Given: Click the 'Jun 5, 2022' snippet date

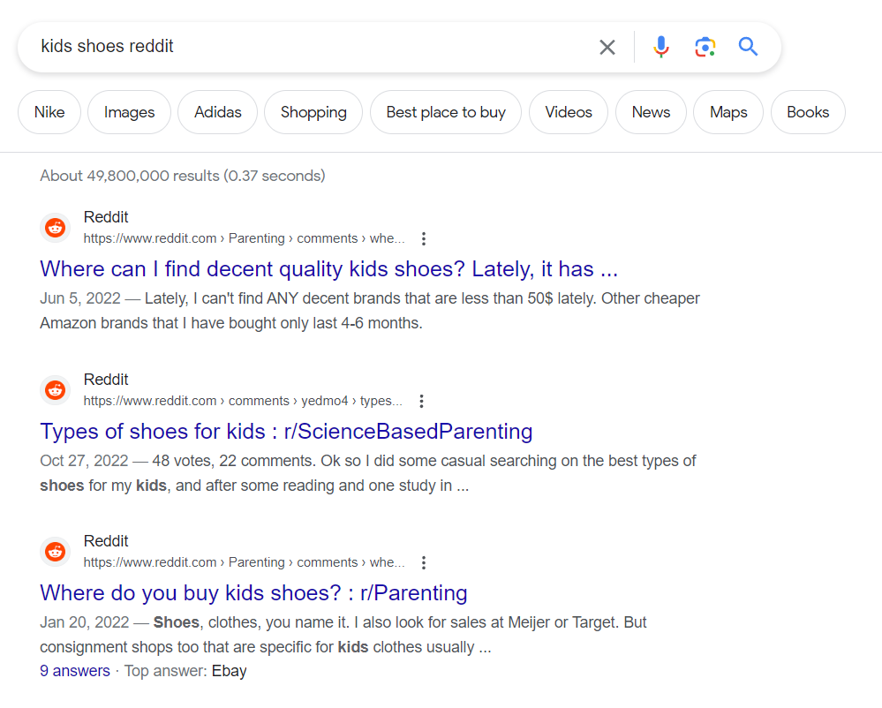Looking at the screenshot, I should (x=80, y=298).
